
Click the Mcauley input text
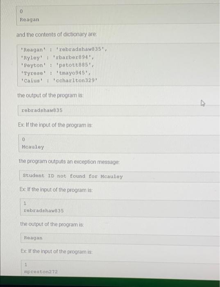pos(33,147)
